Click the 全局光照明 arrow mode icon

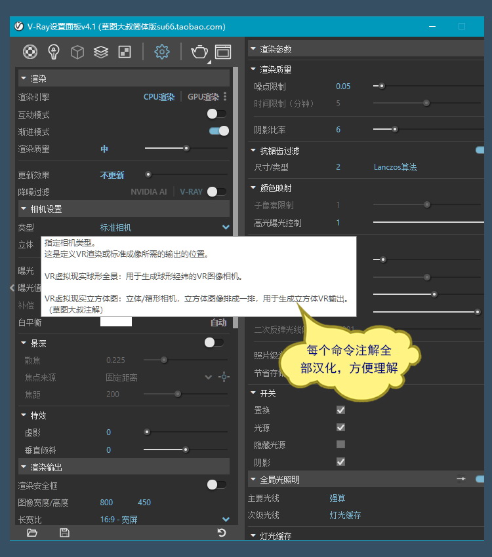coord(461,479)
